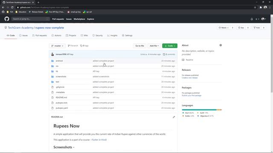Open the pubspec.yaml file
The width and height of the screenshot is (273, 153).
62,108
